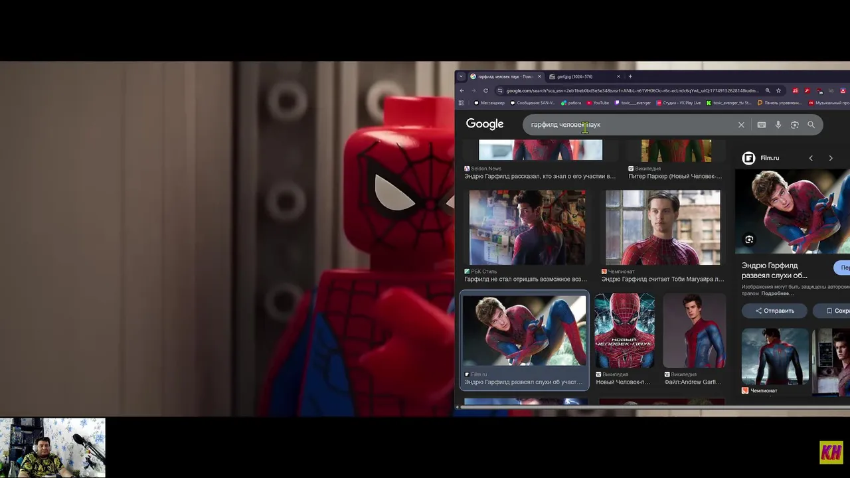
Task: Bookmark this page with the star icon
Action: (778, 90)
